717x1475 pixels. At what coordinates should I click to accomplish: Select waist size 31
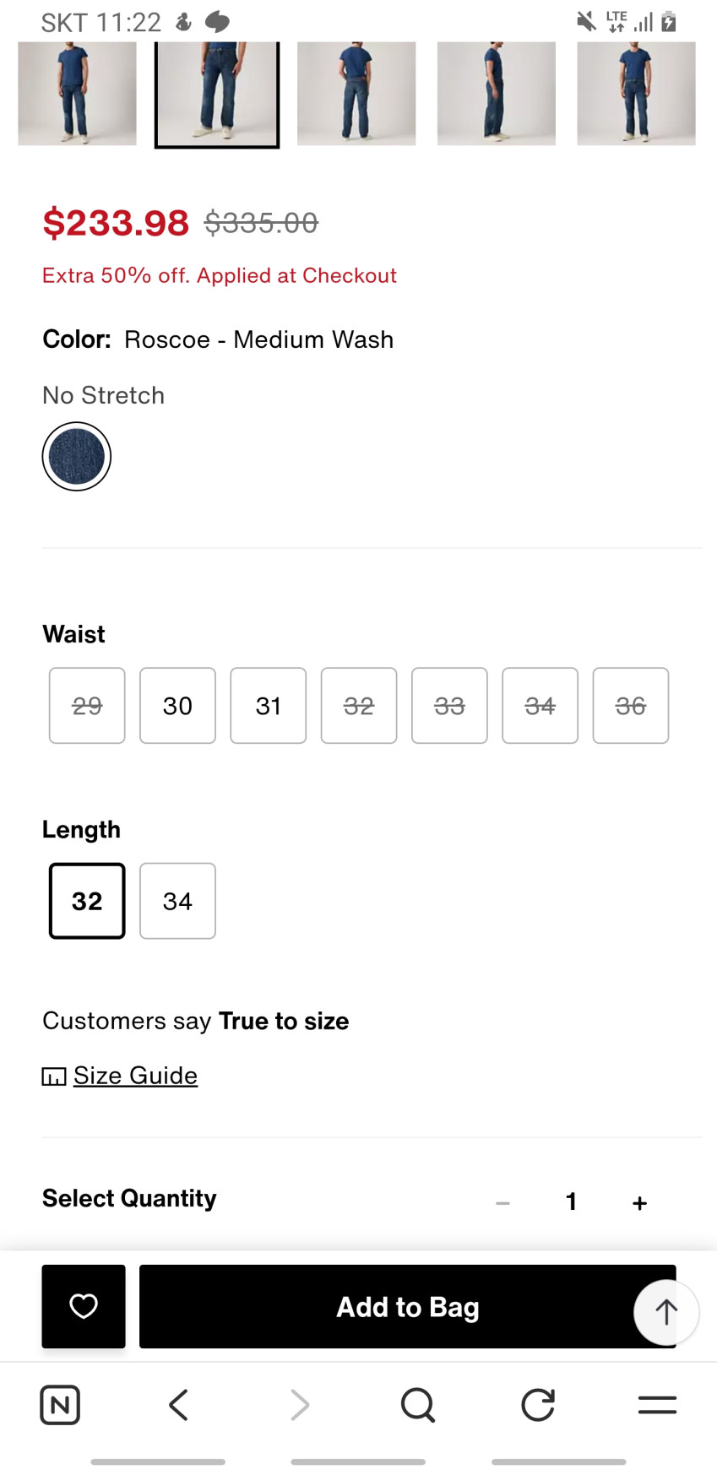(269, 706)
